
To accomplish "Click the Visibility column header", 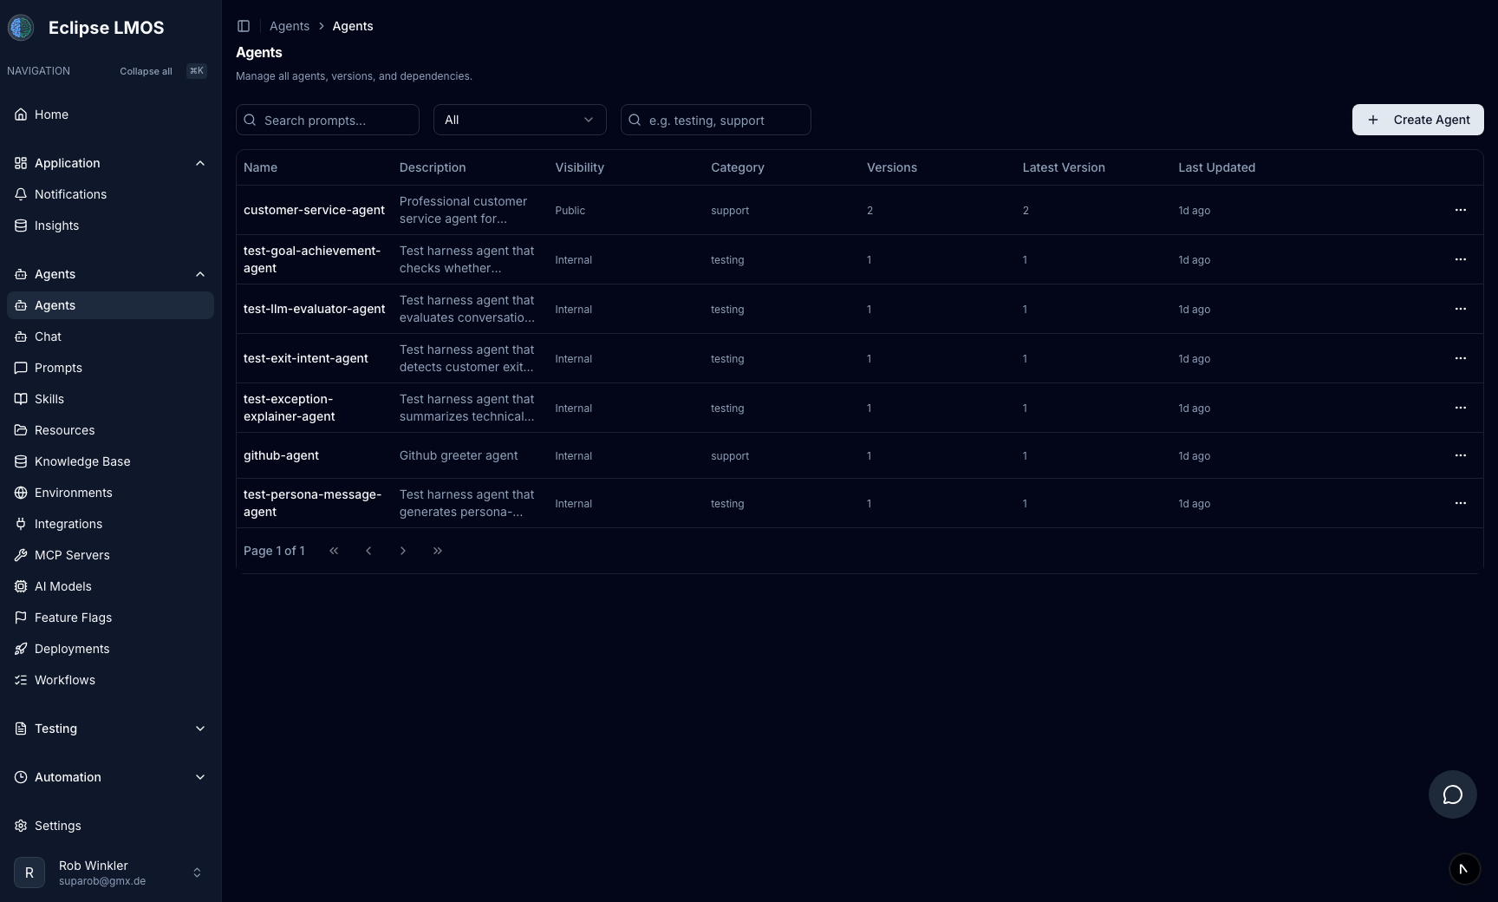I will (579, 167).
